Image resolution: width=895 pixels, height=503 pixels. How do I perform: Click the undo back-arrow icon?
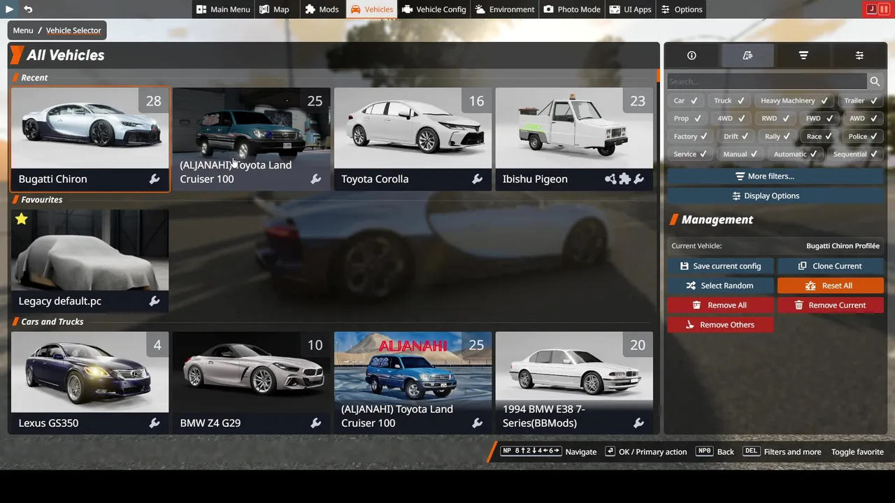click(x=28, y=9)
